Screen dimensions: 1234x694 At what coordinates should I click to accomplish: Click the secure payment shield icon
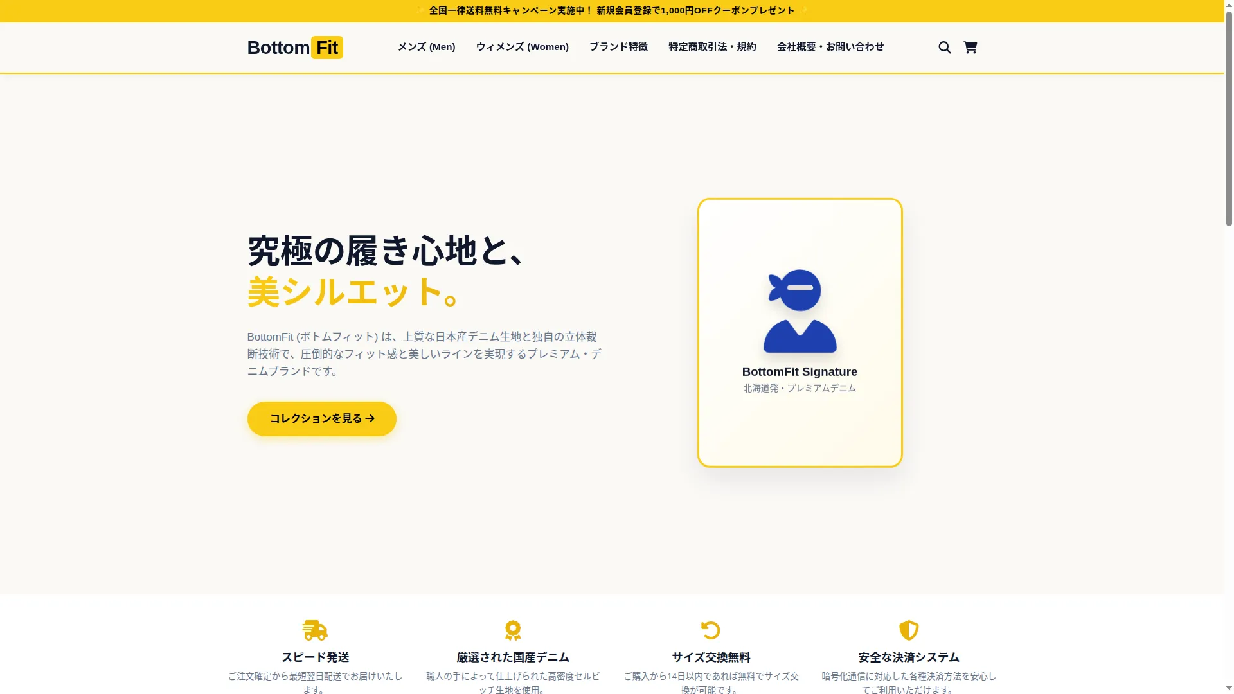(x=909, y=630)
